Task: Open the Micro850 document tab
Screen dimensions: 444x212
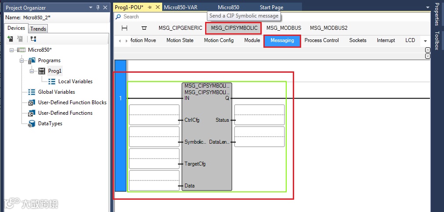Action: [x=228, y=7]
